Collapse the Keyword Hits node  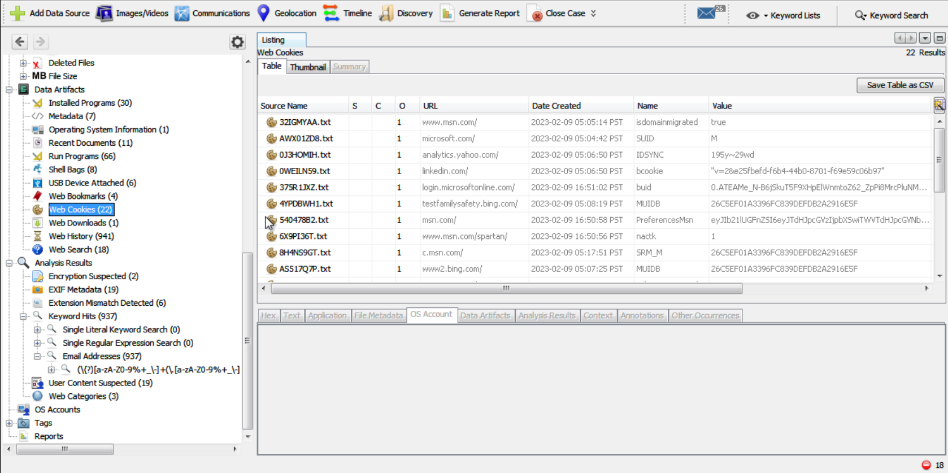click(x=23, y=316)
